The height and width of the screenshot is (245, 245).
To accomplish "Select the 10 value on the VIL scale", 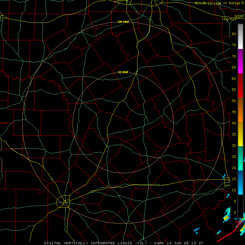I will tap(234, 190).
